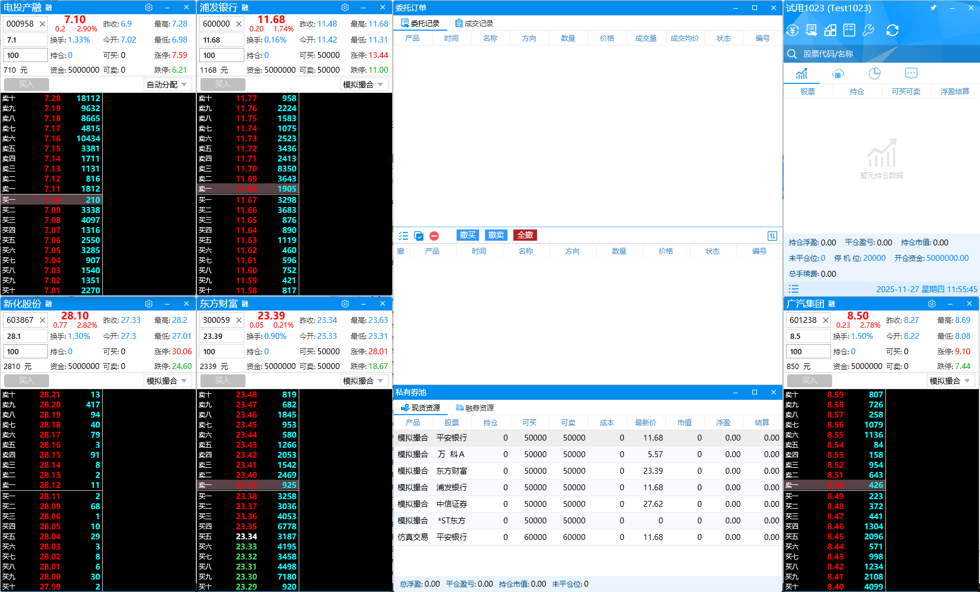Switch to the 成交记录 tab
The height and width of the screenshot is (592, 980).
(x=474, y=24)
